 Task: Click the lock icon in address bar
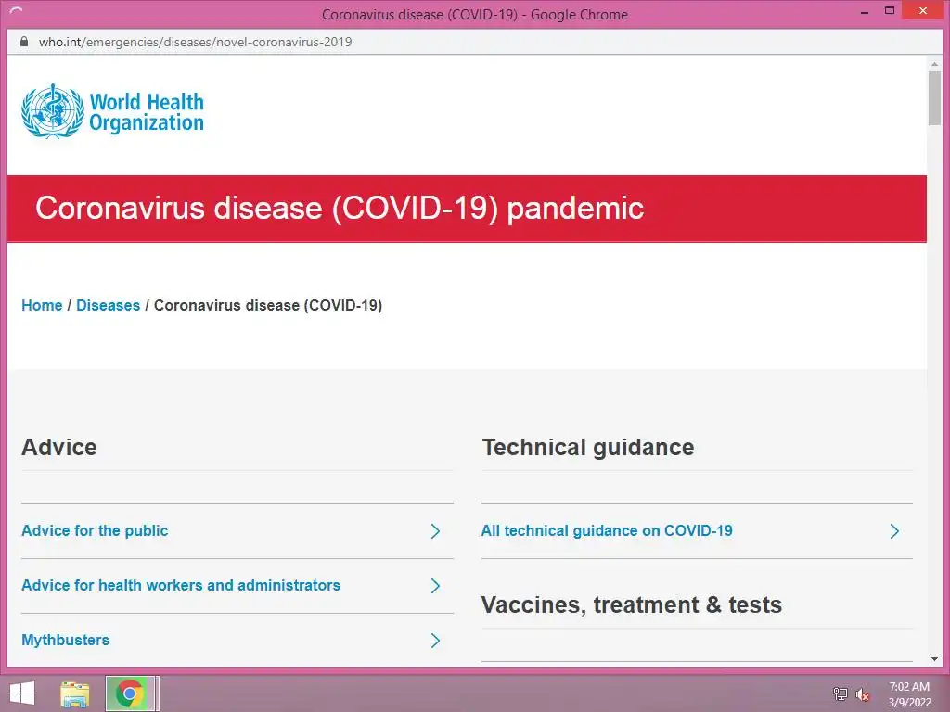[x=24, y=42]
